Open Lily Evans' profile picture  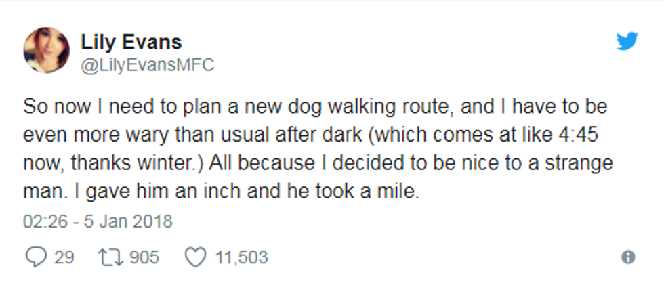click(x=47, y=50)
